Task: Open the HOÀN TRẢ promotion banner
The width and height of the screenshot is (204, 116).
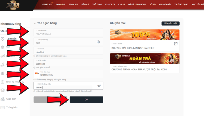Action: click(145, 59)
